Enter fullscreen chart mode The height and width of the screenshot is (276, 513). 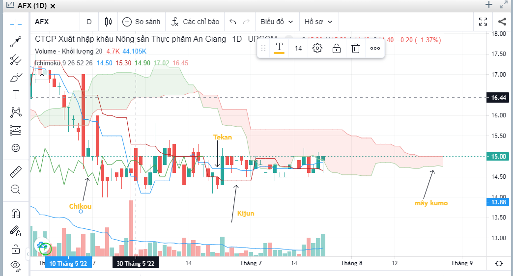(x=483, y=22)
